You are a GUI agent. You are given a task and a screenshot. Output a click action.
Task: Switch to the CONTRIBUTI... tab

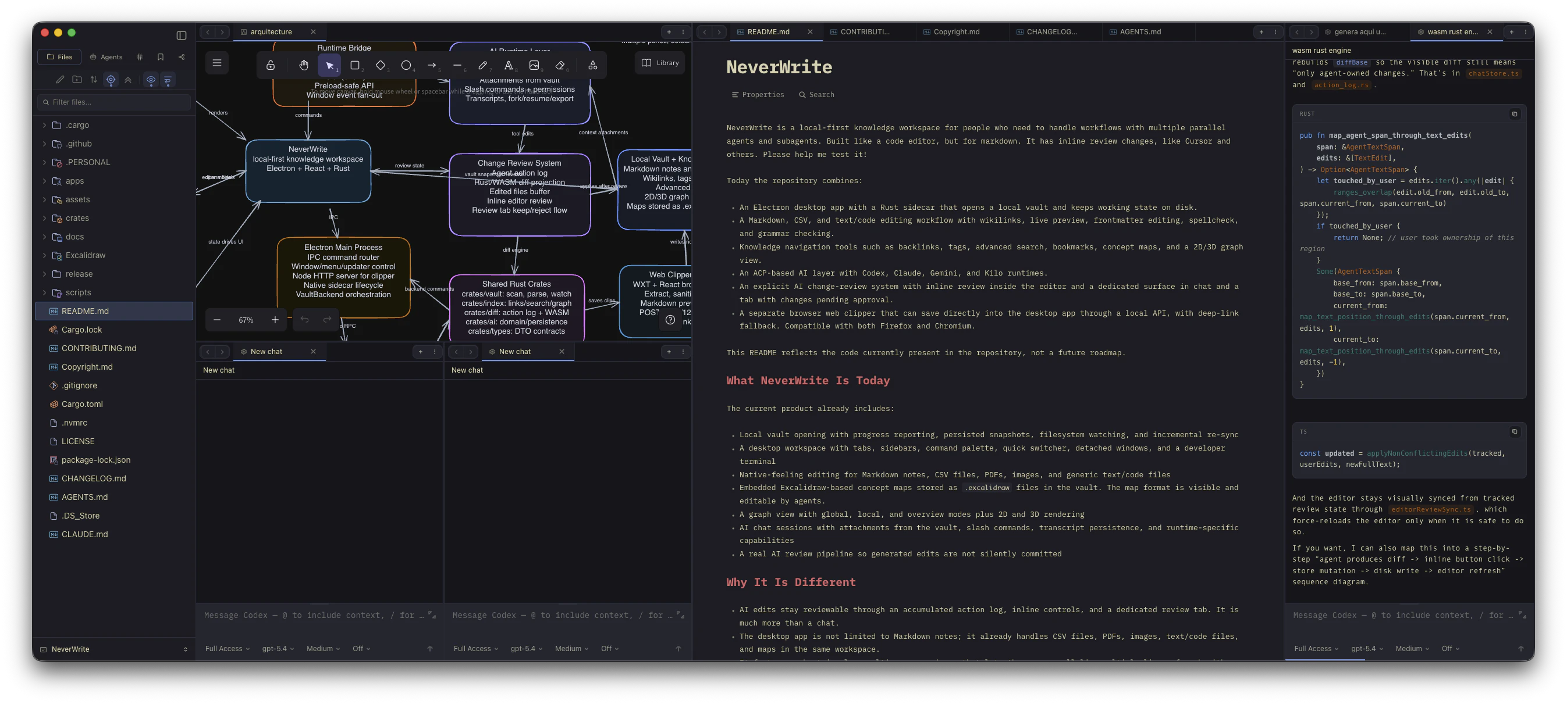869,32
